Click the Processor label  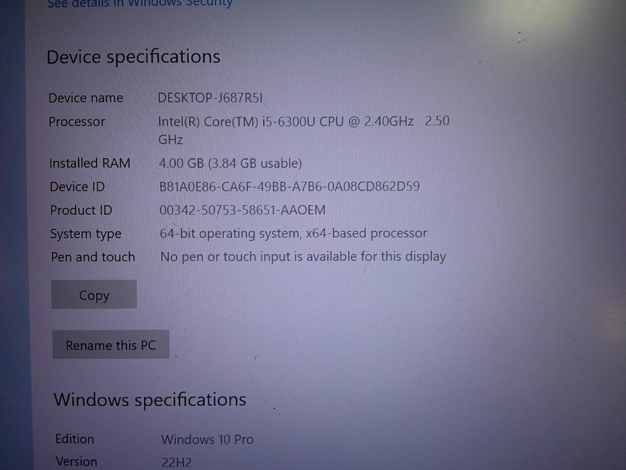pos(77,121)
